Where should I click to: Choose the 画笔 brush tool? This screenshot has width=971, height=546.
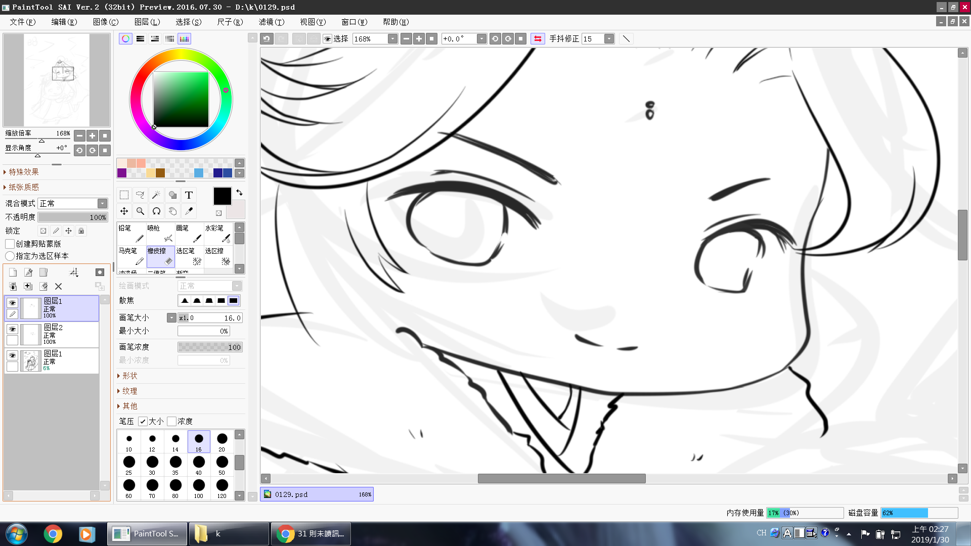pyautogui.click(x=189, y=234)
